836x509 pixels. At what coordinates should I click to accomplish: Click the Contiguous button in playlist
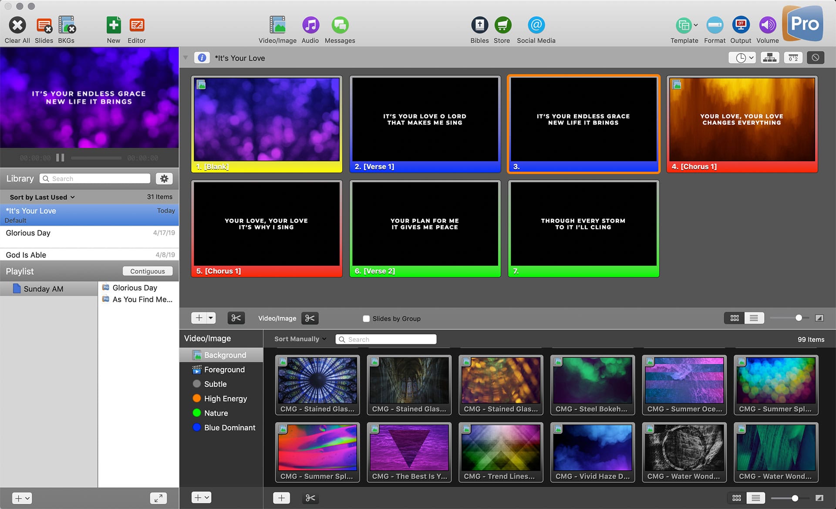pyautogui.click(x=147, y=271)
